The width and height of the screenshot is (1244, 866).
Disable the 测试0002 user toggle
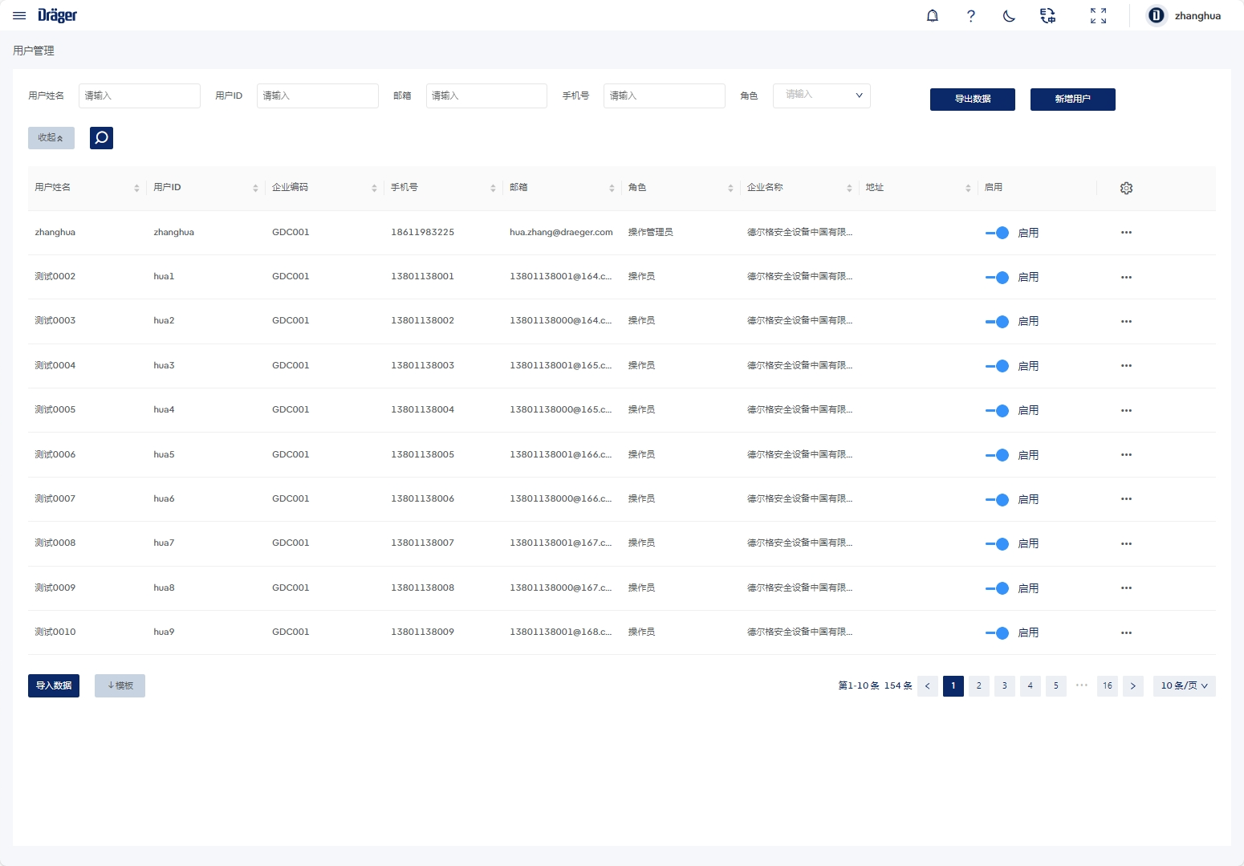(x=997, y=278)
